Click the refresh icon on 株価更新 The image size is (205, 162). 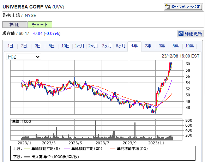click(x=181, y=34)
